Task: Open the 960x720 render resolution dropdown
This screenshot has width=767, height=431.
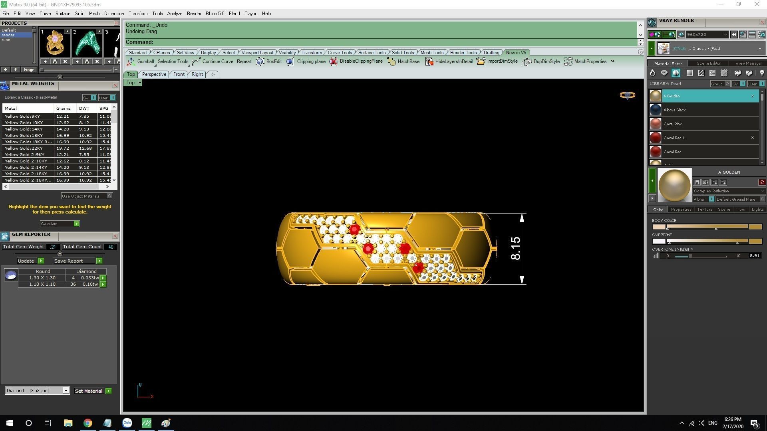Action: [707, 35]
